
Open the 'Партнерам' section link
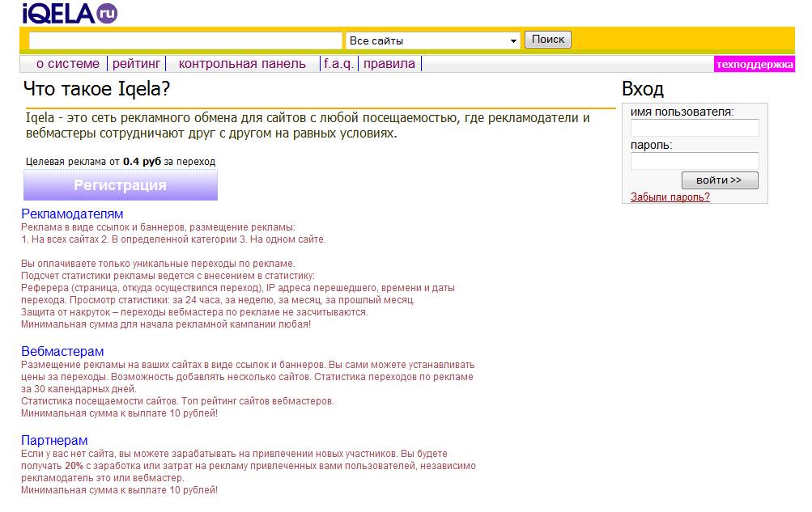click(x=54, y=440)
